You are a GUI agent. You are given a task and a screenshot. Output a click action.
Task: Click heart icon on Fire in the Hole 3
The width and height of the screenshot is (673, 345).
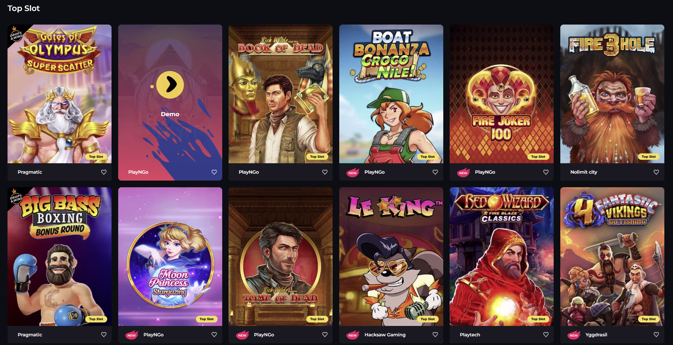point(656,172)
